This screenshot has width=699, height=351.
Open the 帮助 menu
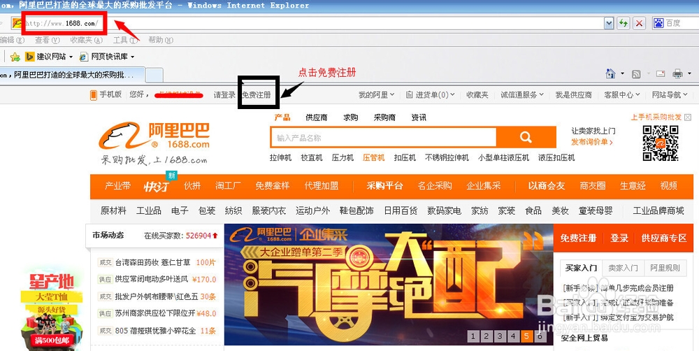tap(161, 40)
